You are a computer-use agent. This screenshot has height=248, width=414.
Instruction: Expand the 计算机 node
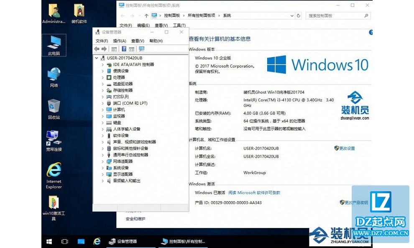tap(103, 110)
